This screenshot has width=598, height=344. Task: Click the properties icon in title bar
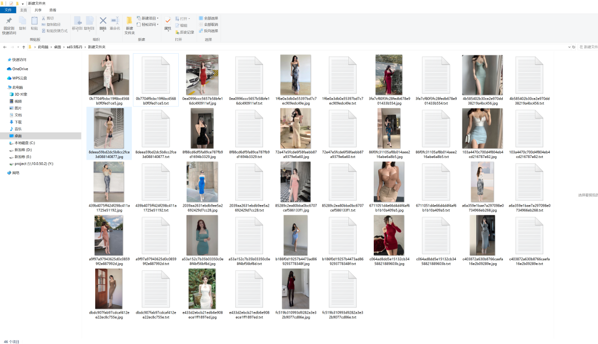(11, 3)
